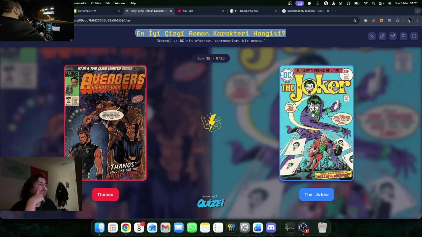Open Gmail from the dock

166,227
